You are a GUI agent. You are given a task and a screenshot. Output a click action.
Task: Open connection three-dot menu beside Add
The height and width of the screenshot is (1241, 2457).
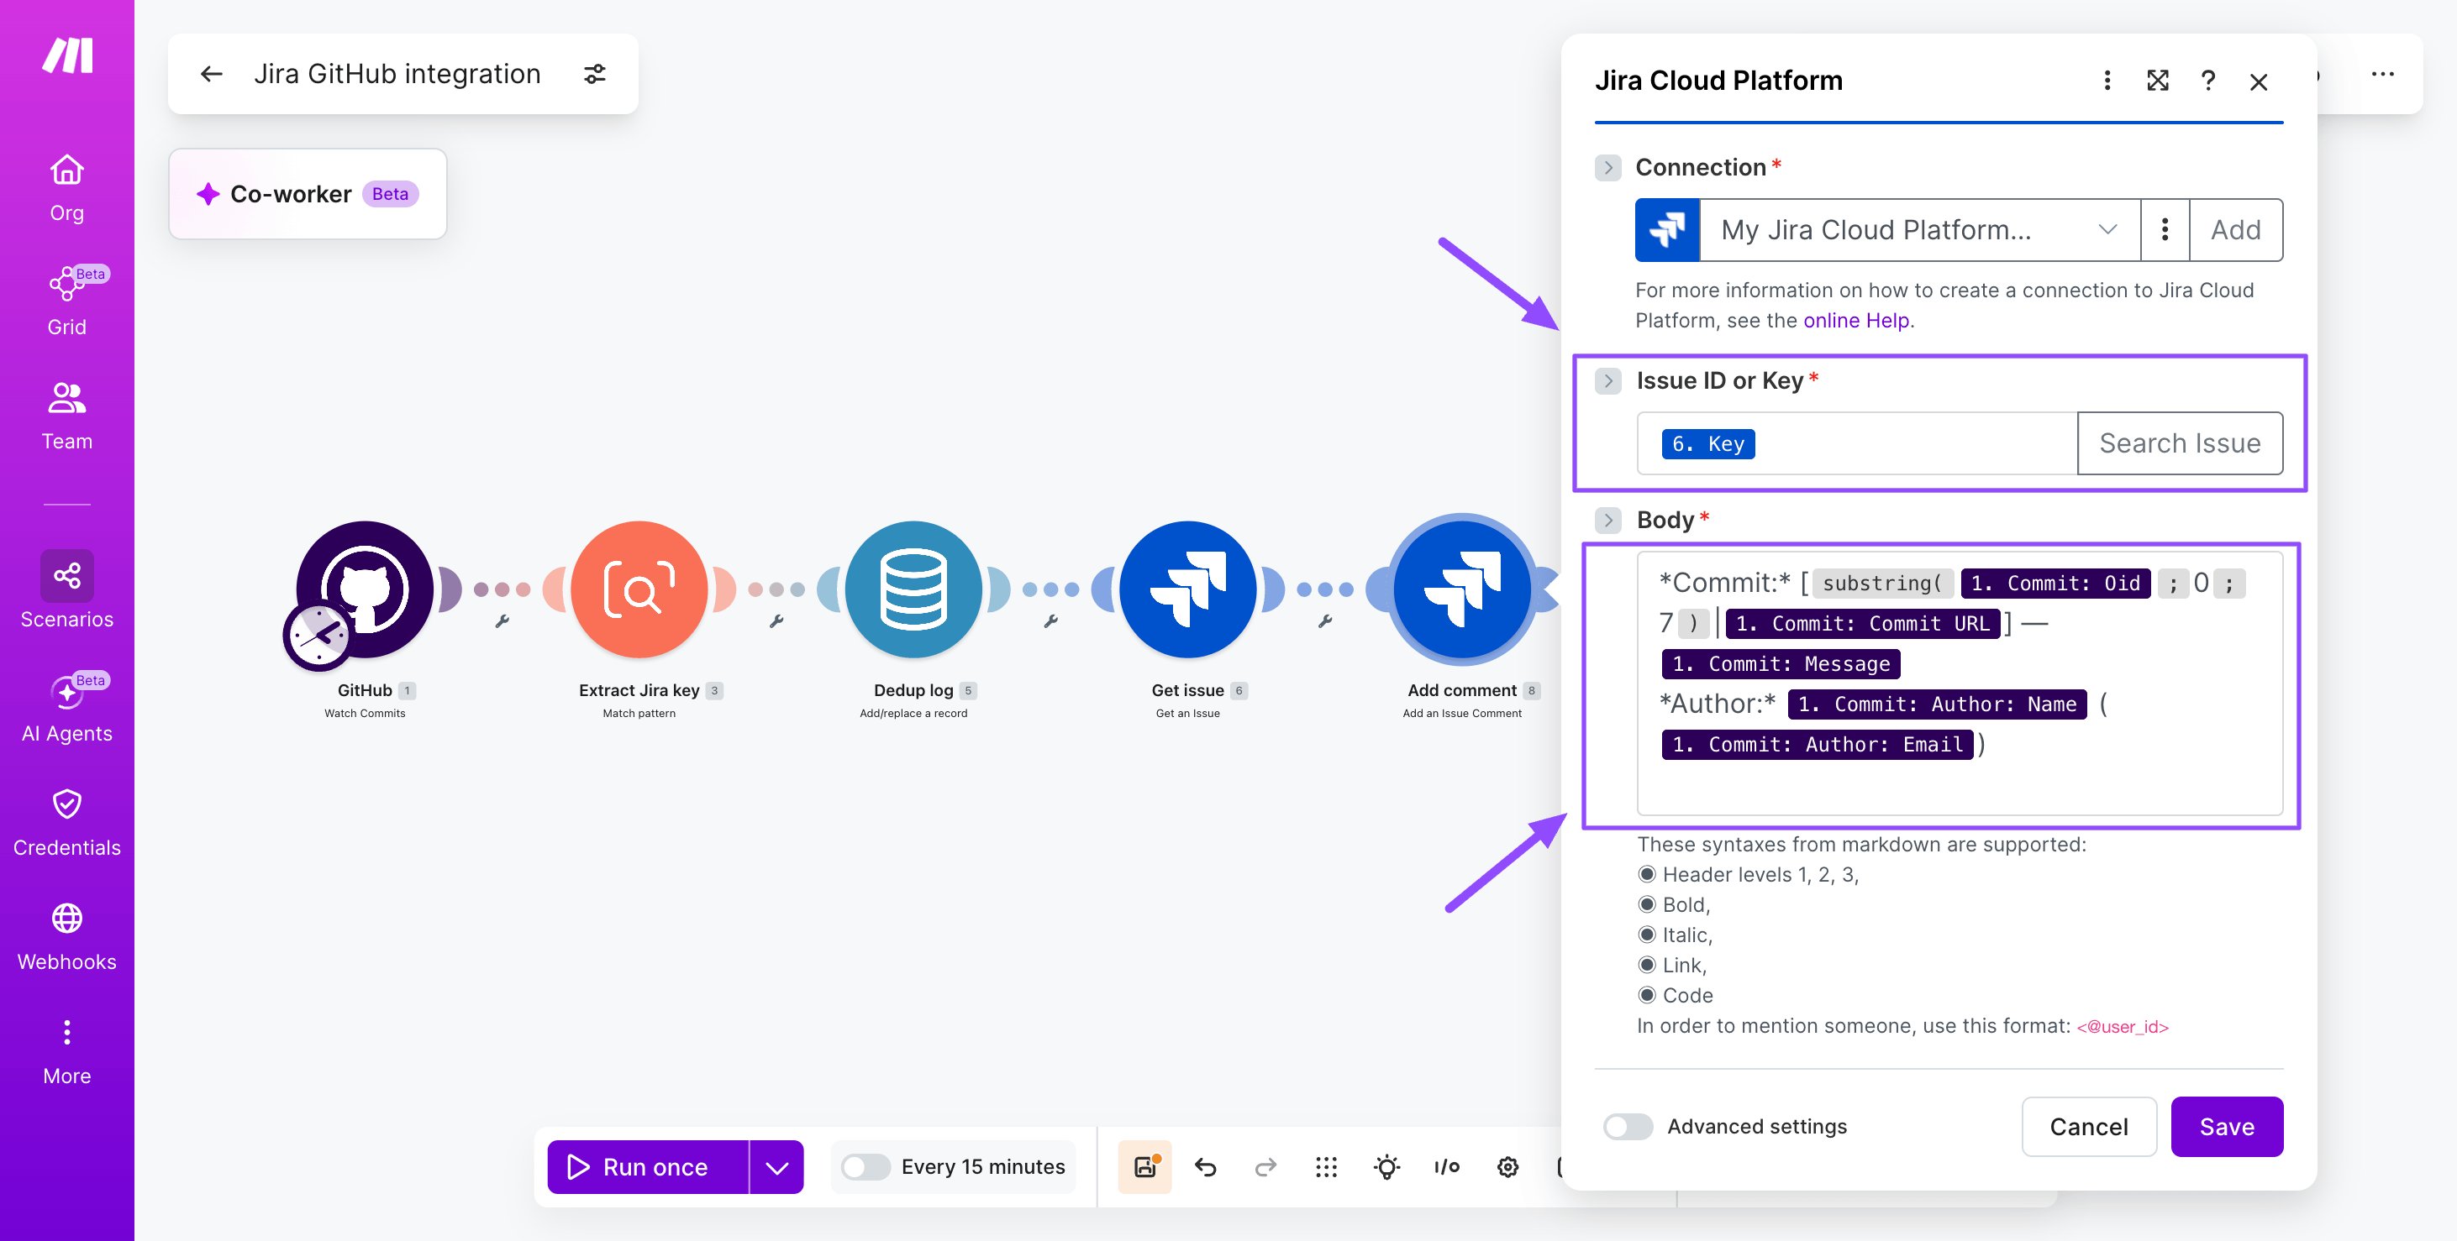(2165, 230)
